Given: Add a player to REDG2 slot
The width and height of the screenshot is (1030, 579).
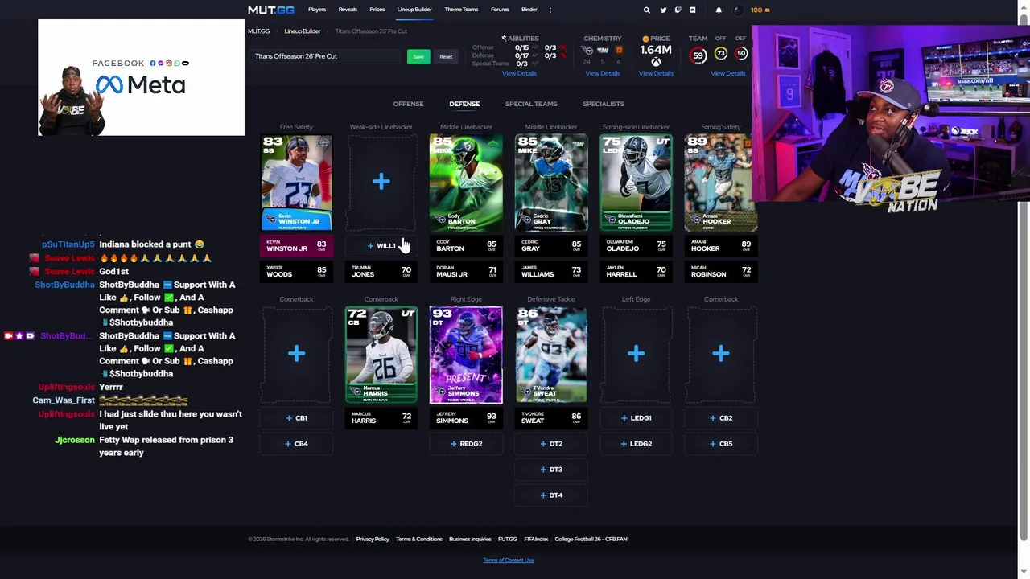Looking at the screenshot, I should 466,444.
